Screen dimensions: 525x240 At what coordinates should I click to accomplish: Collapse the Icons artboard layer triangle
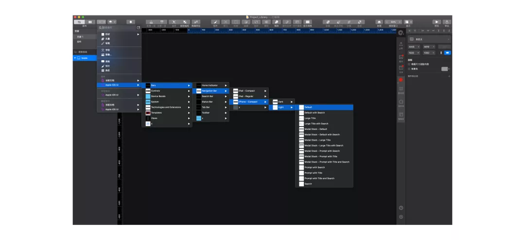point(75,58)
